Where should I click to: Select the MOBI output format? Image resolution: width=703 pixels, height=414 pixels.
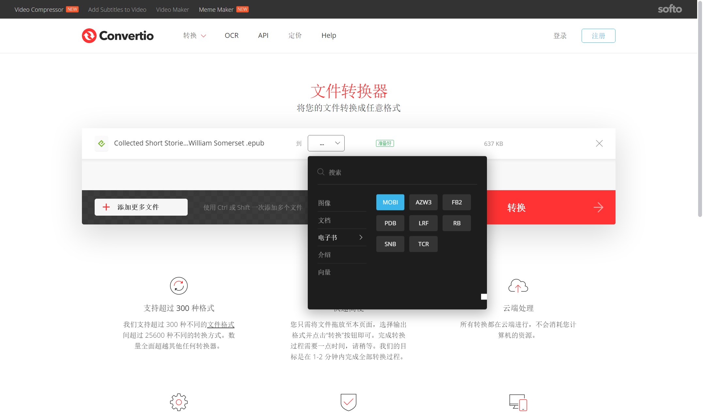point(390,202)
